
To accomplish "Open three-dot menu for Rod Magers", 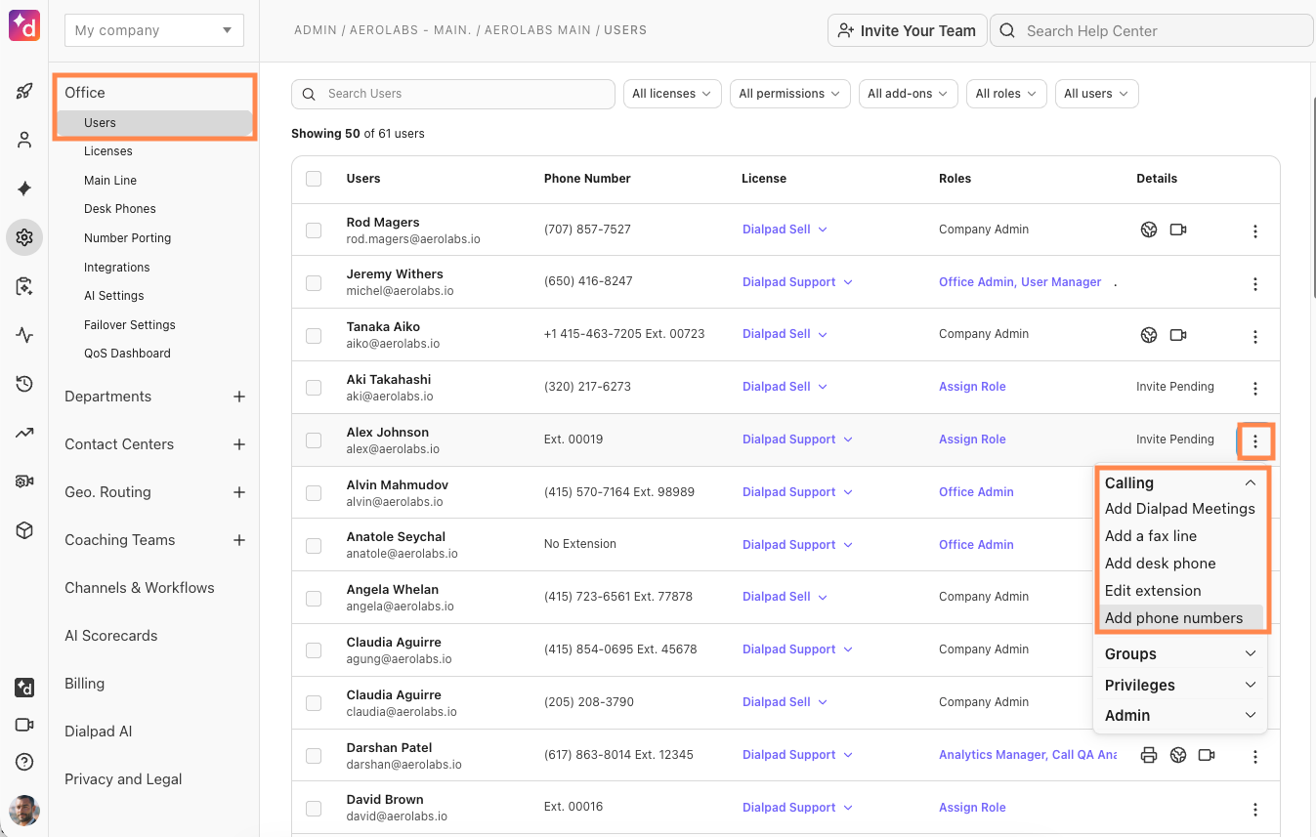I will pyautogui.click(x=1255, y=231).
